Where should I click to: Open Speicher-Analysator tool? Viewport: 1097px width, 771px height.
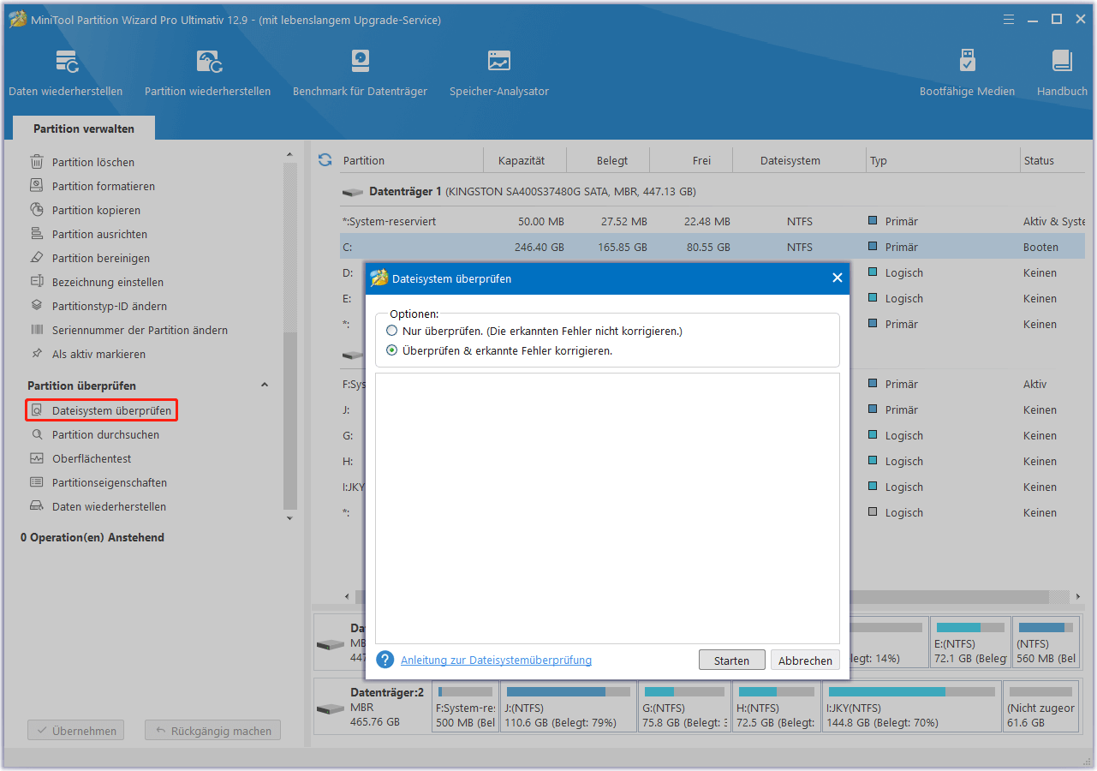pyautogui.click(x=499, y=74)
